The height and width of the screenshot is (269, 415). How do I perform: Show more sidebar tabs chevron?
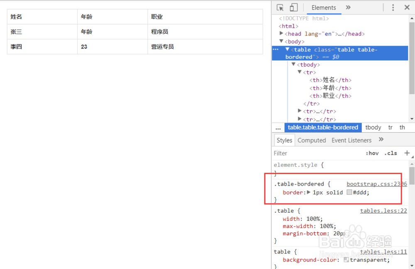pos(381,139)
